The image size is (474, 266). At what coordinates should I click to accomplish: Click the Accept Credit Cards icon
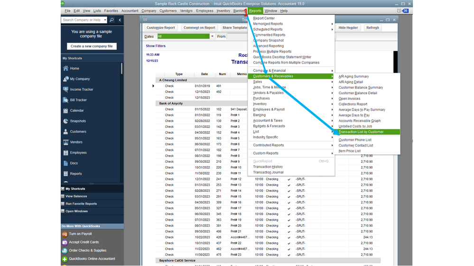pos(65,242)
